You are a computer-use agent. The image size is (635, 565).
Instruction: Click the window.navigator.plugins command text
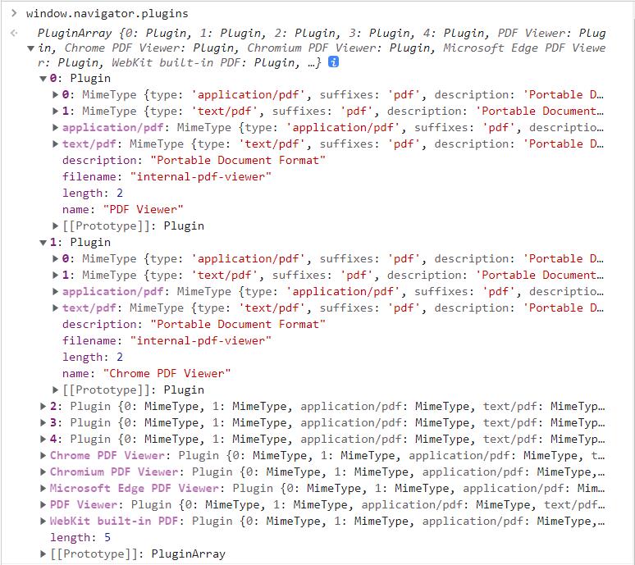point(107,13)
